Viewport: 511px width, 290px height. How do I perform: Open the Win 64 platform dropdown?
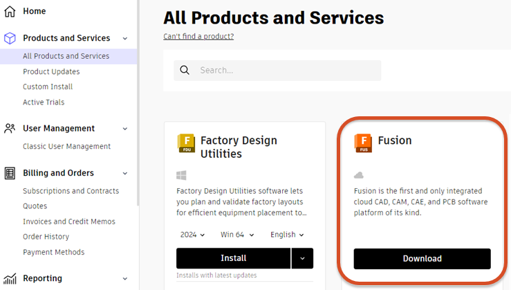click(237, 235)
